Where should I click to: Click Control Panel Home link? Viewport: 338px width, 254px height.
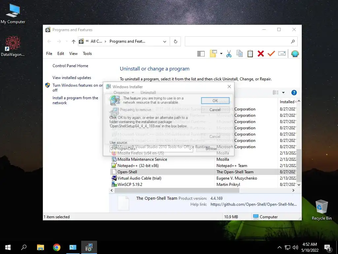pyautogui.click(x=70, y=66)
